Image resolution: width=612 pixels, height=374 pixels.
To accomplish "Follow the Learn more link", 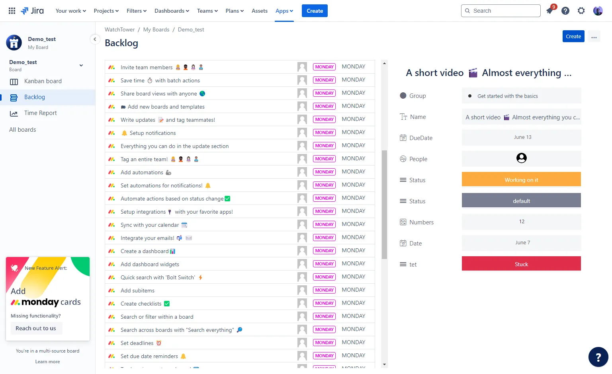I will click(x=47, y=362).
